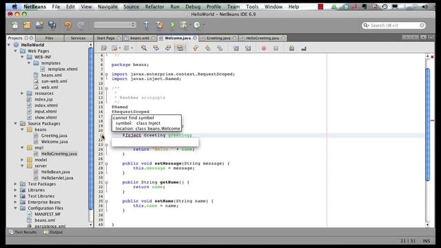The width and height of the screenshot is (441, 248).
Task: Click Find Previous Occurrence icon
Action: tap(156, 48)
